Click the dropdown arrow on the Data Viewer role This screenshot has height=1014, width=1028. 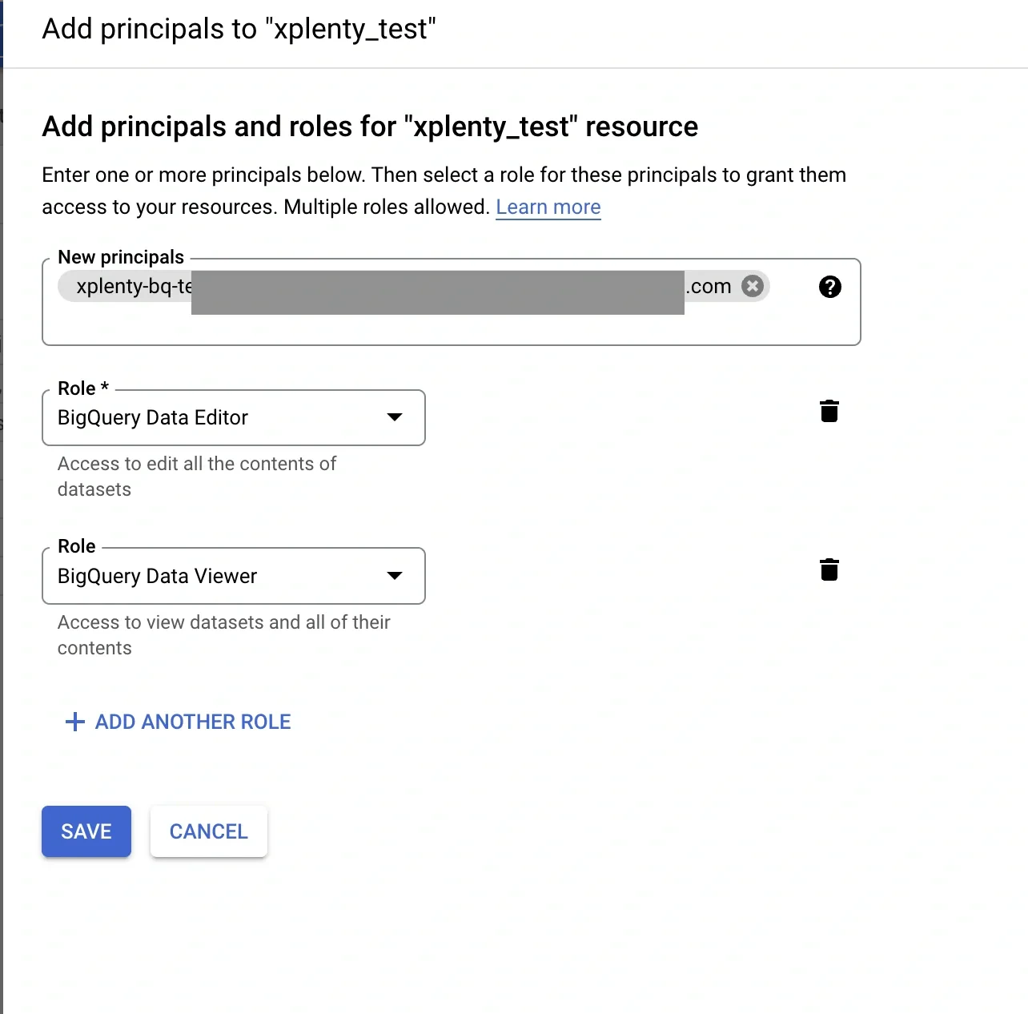[x=394, y=576]
